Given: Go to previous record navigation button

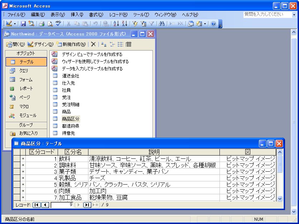Looking at the screenshot, I should point(45,205).
